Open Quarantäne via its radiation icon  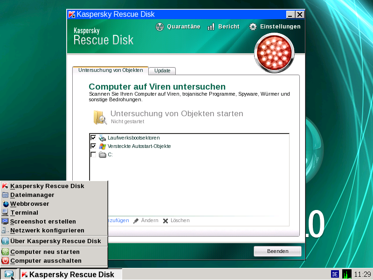click(x=160, y=27)
